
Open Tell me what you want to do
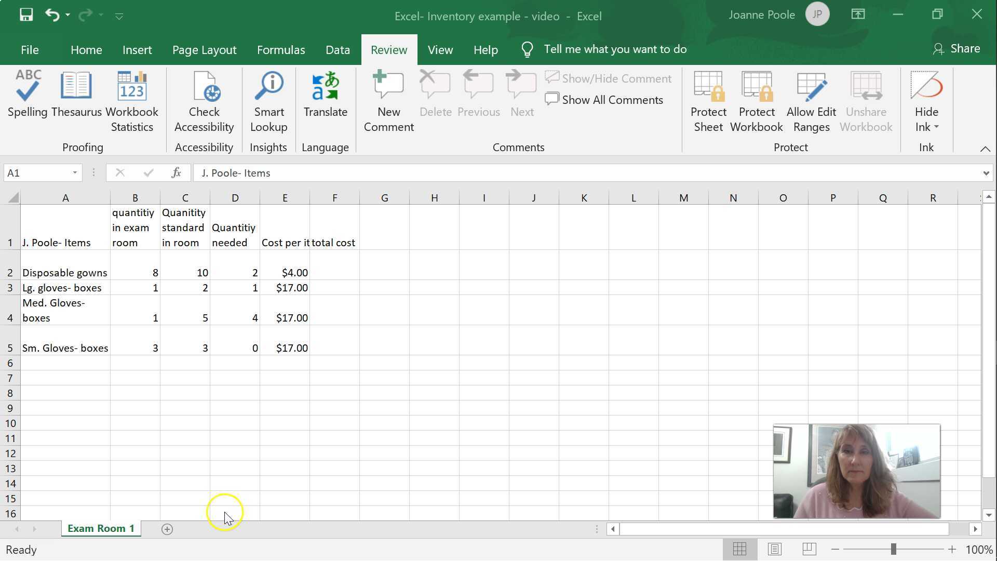(615, 49)
